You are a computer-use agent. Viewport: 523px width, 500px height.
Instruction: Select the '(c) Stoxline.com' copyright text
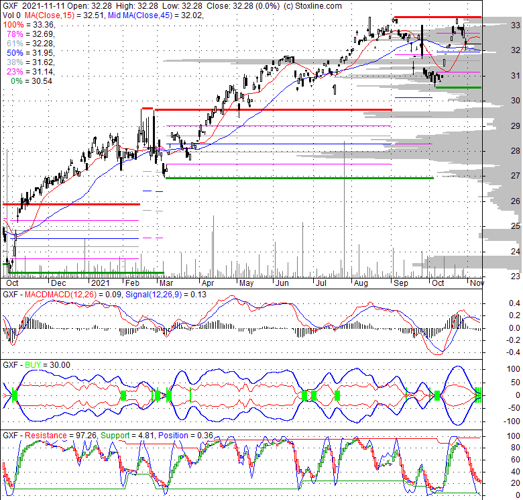312,5
